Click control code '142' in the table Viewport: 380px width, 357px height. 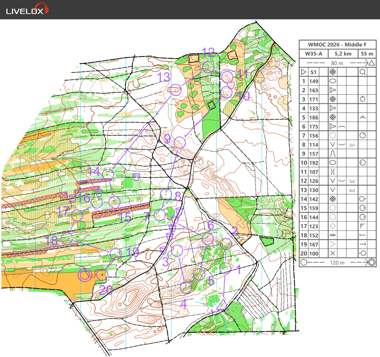point(314,199)
